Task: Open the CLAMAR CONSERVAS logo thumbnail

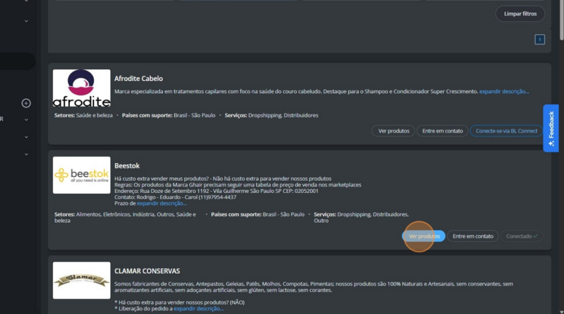Action: pyautogui.click(x=82, y=280)
